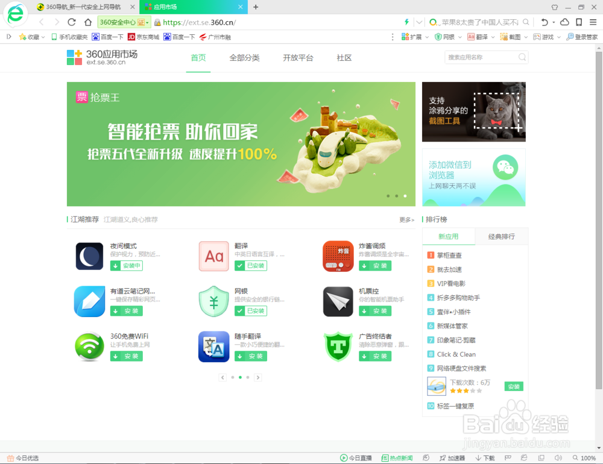Screen dimensions: 603x464
Task: Select the 全部分类 navigation tab
Action: (x=245, y=58)
